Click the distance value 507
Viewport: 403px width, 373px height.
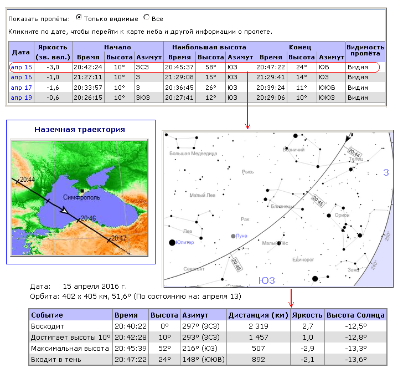point(259,349)
